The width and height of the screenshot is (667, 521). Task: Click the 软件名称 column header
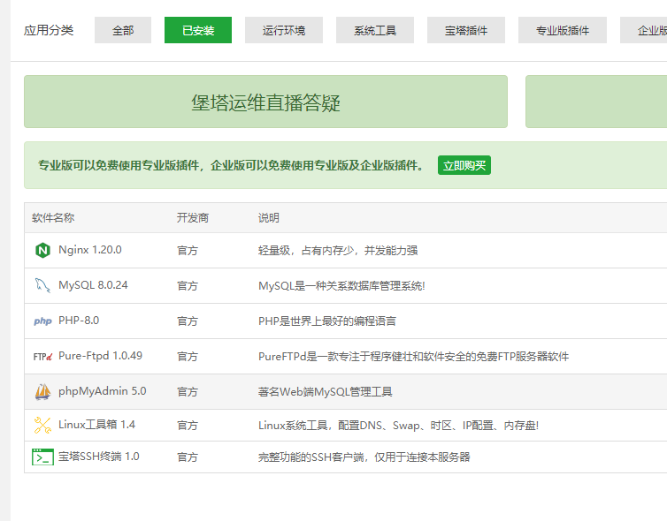pyautogui.click(x=53, y=218)
